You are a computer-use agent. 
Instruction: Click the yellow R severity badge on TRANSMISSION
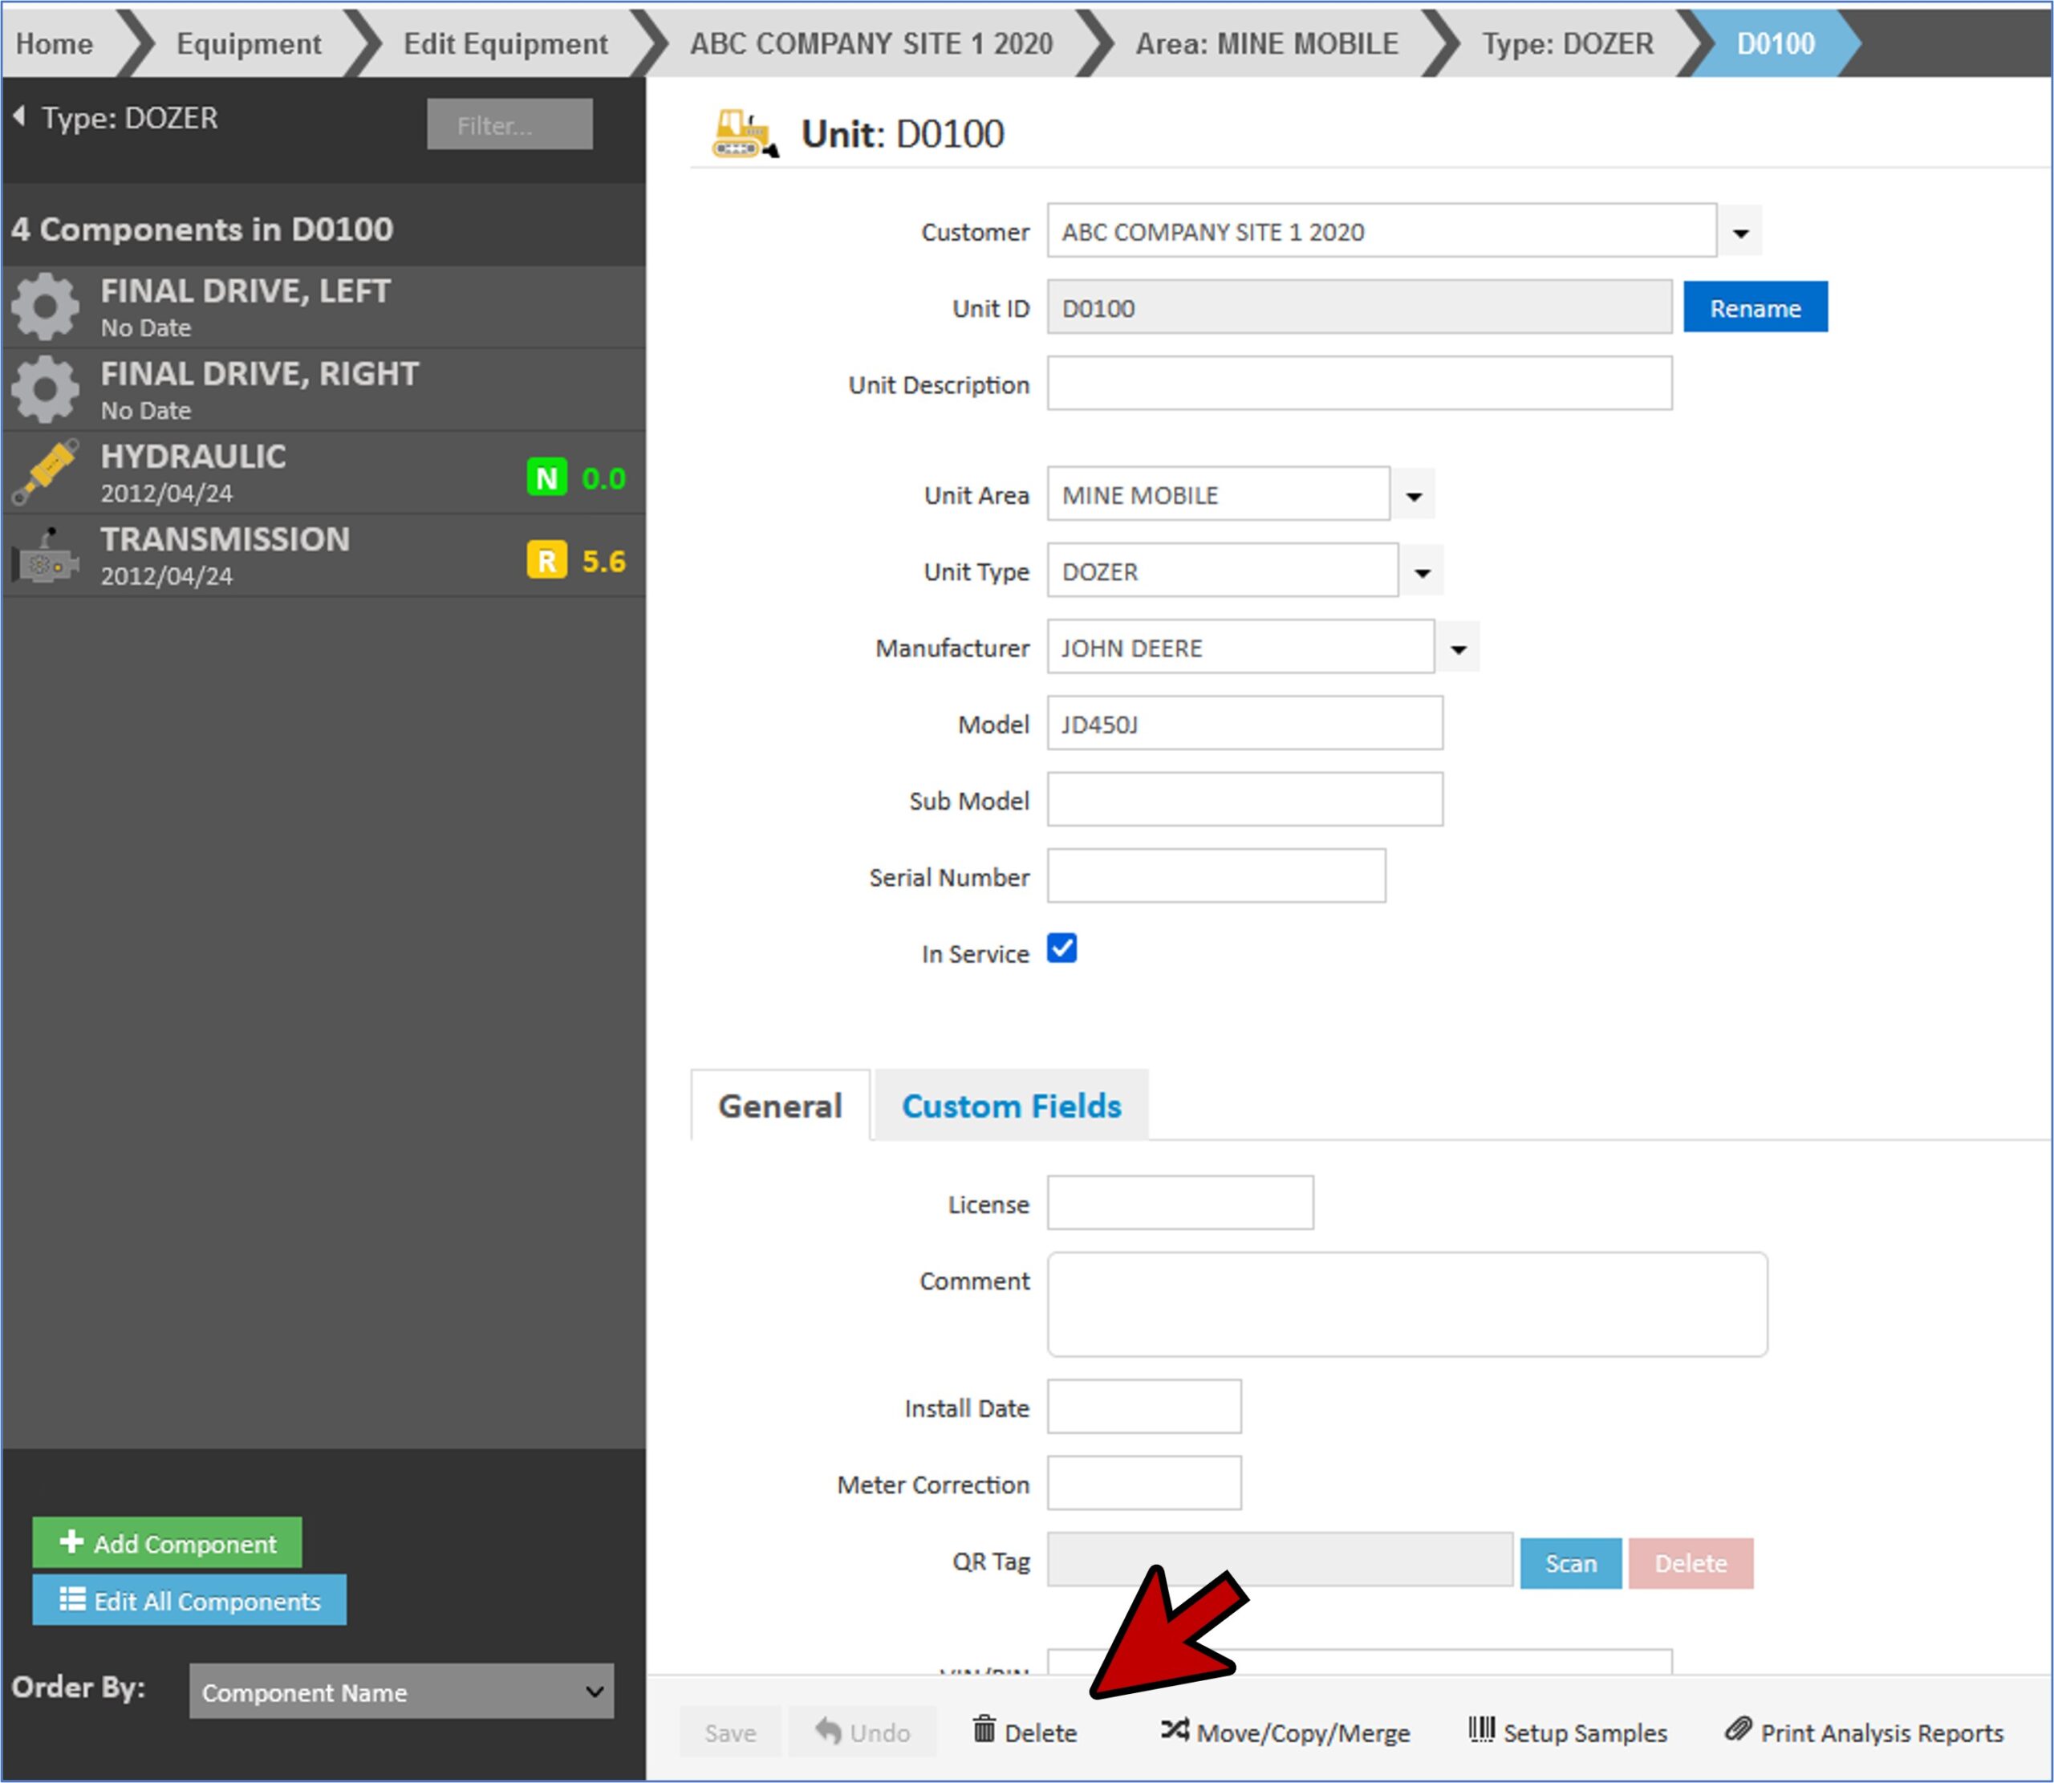(x=546, y=560)
